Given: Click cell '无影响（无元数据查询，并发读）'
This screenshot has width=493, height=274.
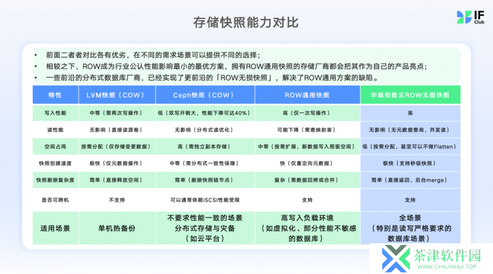Looking at the screenshot, I should (410, 130).
